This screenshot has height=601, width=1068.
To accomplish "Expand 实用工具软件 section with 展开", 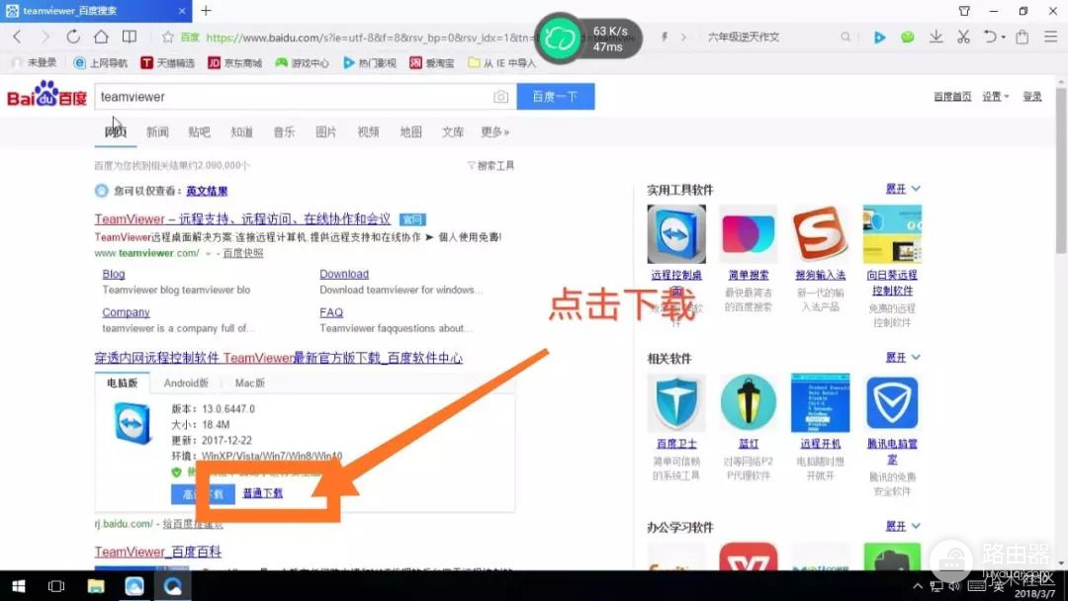I will pos(903,189).
